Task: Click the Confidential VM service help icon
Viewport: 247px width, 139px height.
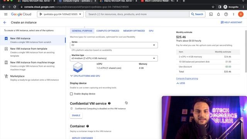Action: coord(109,103)
